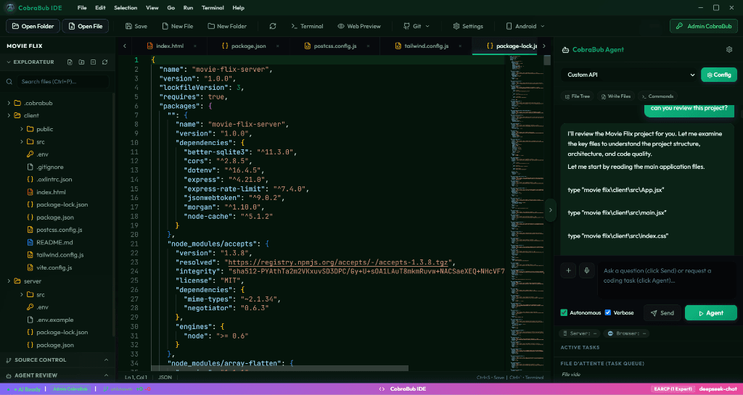
Task: Click the plus attach button beside chat input
Action: coord(568,270)
